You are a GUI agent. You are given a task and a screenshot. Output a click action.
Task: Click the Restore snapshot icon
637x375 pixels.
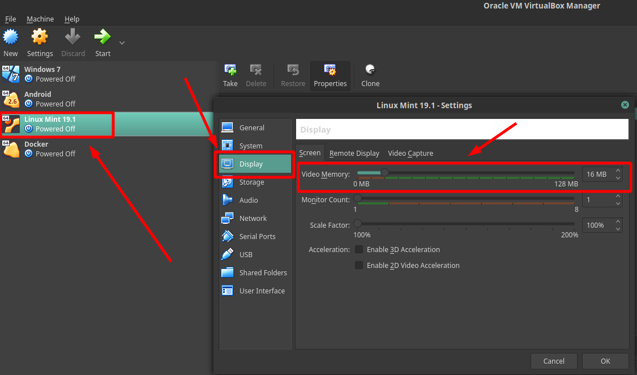tap(293, 70)
